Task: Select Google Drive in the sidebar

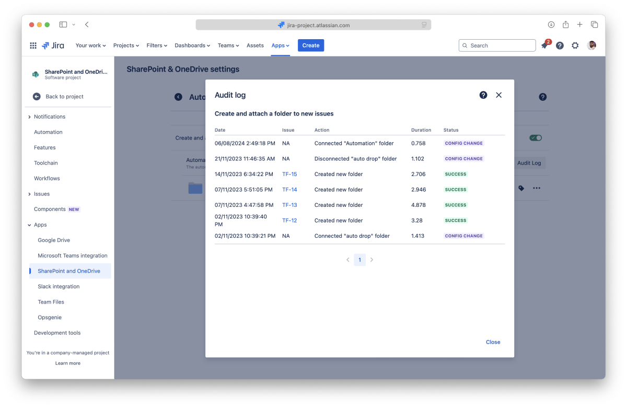Action: pyautogui.click(x=54, y=240)
